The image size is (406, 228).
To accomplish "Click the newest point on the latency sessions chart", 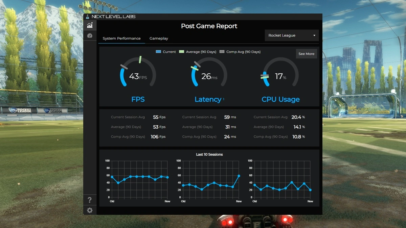I will 239,176.
